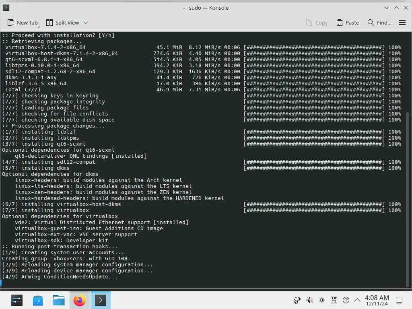Screen dimensions: 412x309
Task: Click 'Optional dependencies for dkms' text
Action: click(50, 174)
